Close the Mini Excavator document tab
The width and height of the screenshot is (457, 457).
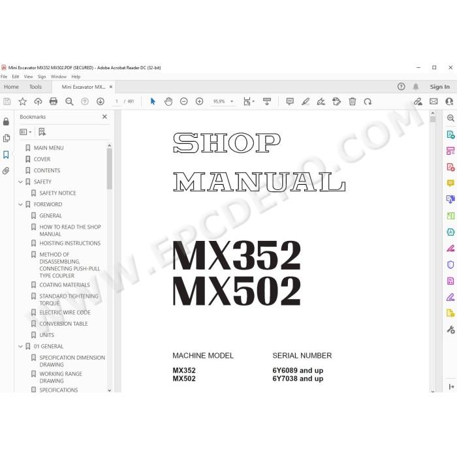coord(111,87)
